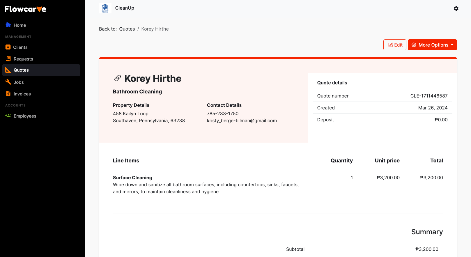Open the More Options button
Screen dimensions: 471x257
click(x=432, y=45)
